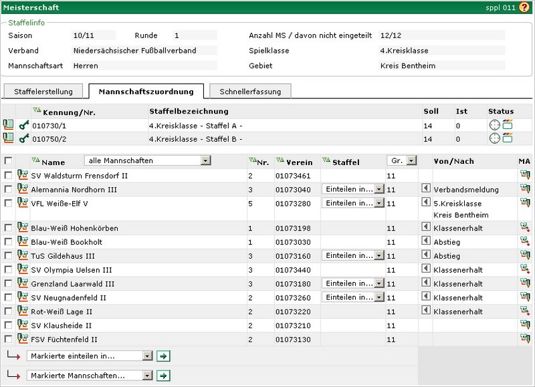Viewport: 535px width, 387px height.
Task: Open the book icon for Staffel 010750/2
Action: pyautogui.click(x=8, y=138)
